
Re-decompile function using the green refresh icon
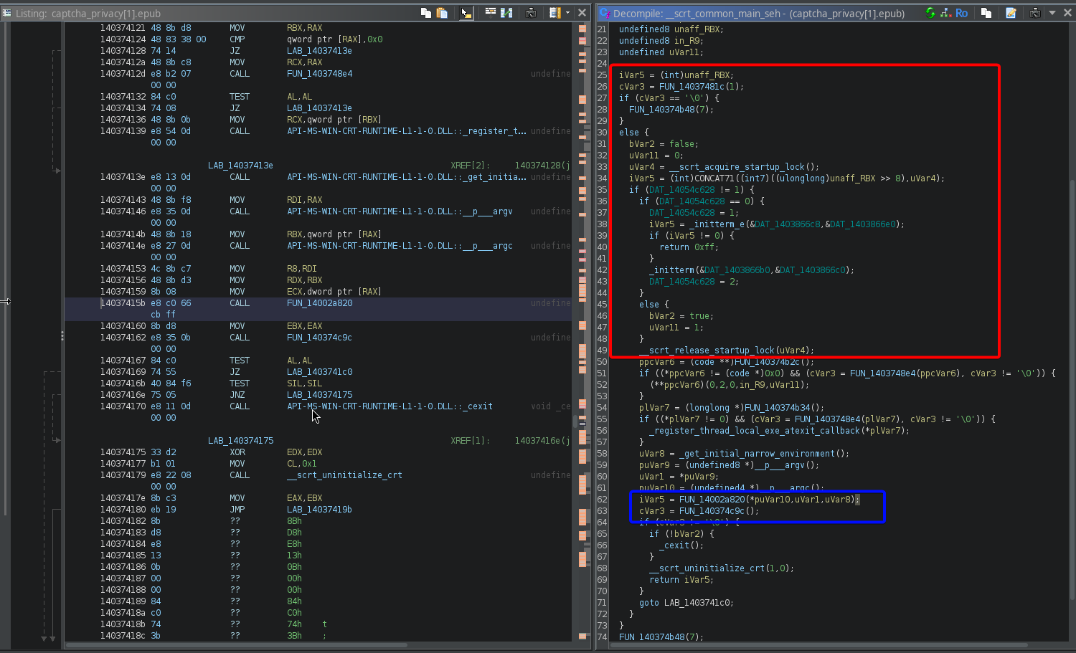(930, 13)
